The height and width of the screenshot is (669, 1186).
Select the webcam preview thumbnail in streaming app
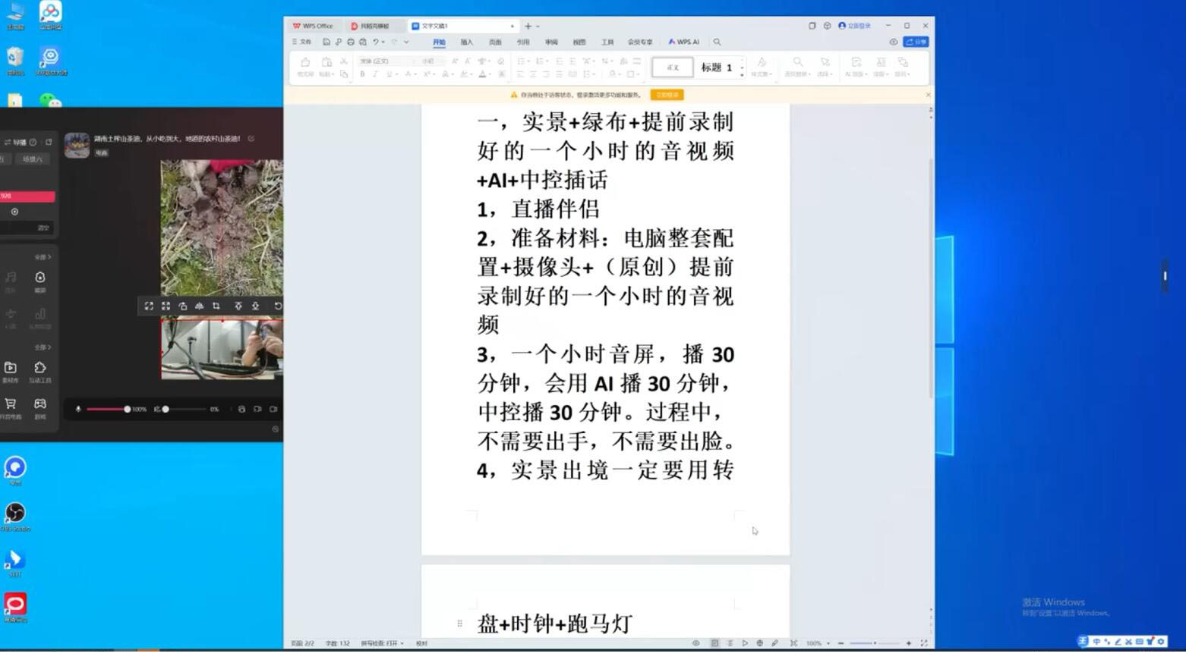click(222, 349)
